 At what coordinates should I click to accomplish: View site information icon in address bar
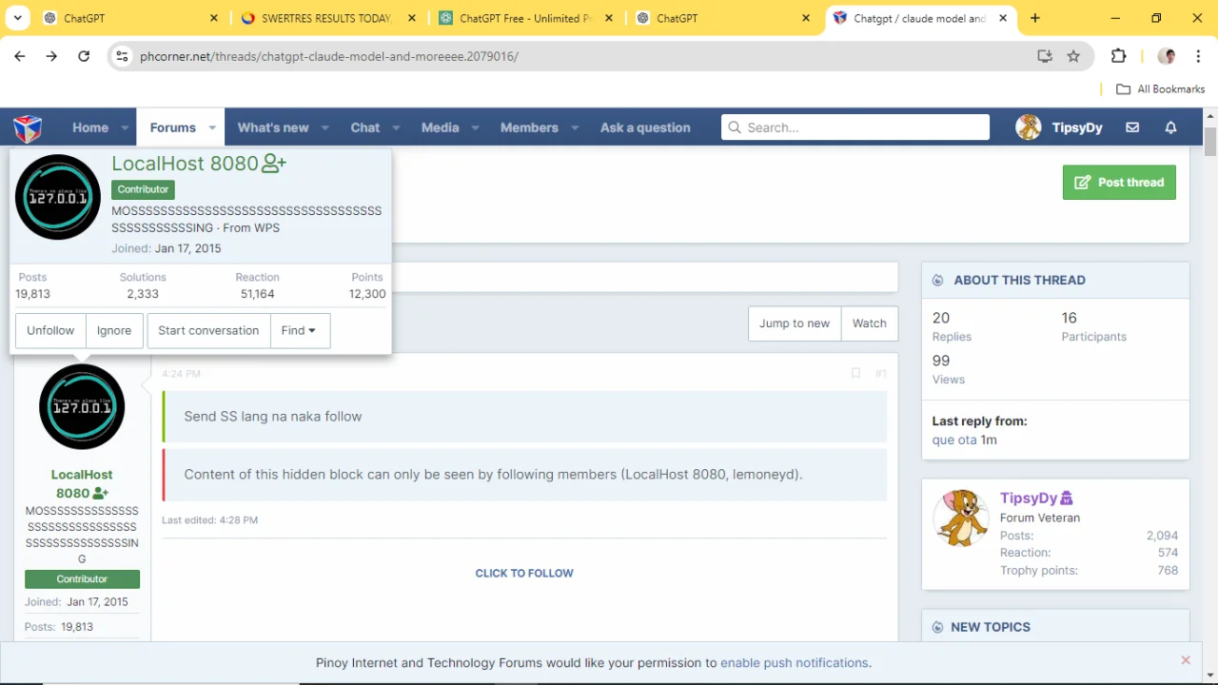[x=122, y=56]
